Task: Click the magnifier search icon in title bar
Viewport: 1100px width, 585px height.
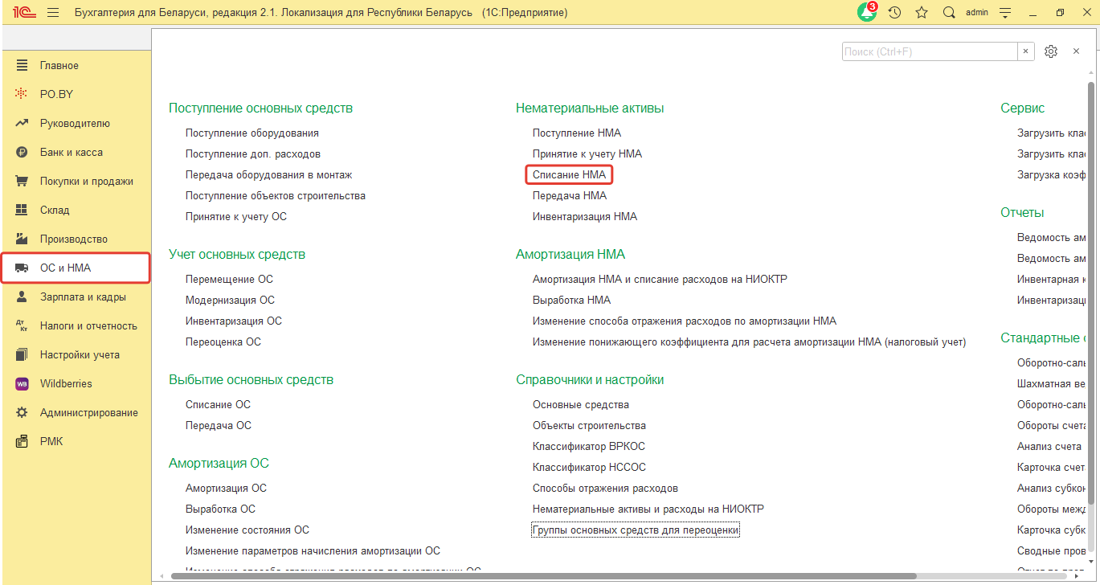Action: (949, 13)
